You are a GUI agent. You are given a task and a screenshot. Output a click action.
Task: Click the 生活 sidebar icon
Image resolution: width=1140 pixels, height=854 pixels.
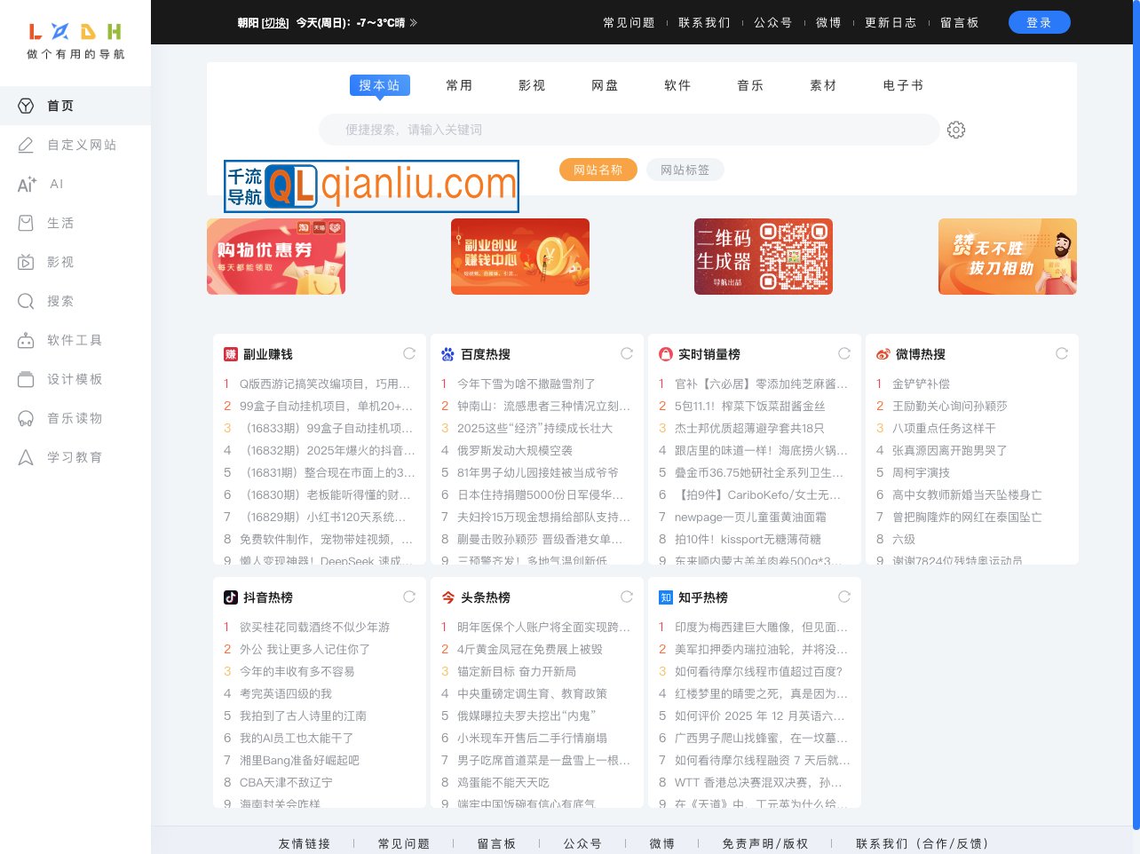tap(26, 223)
